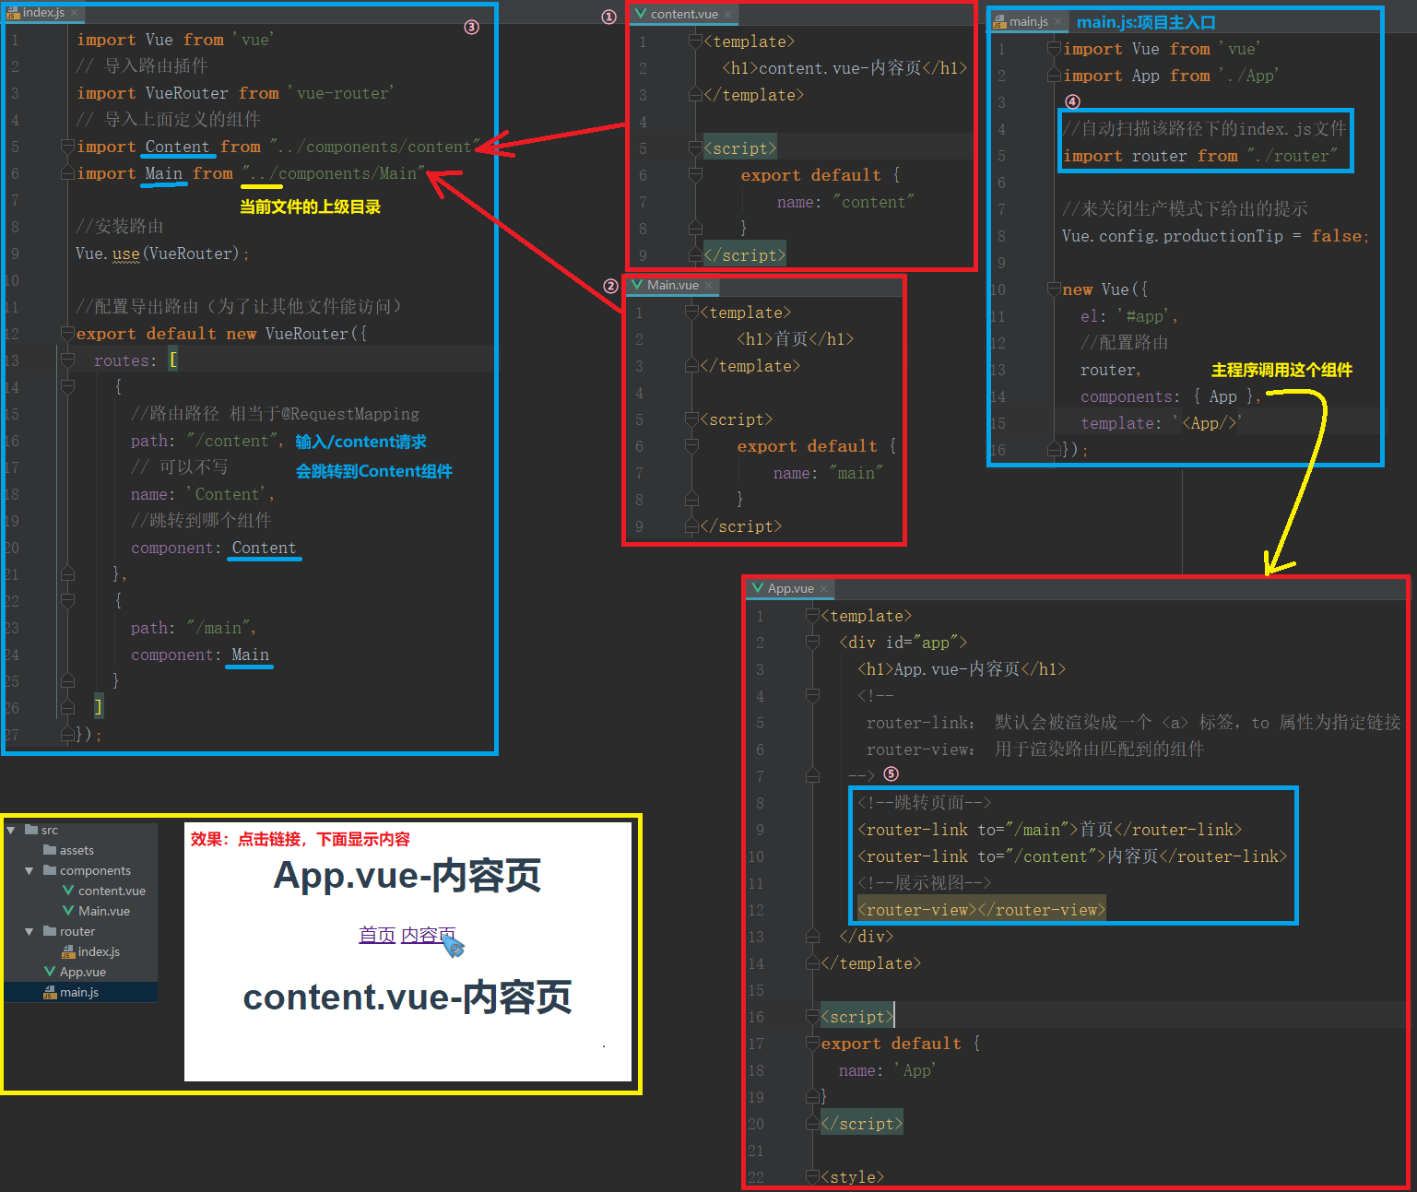Collapse the router folder in project tree

29,931
